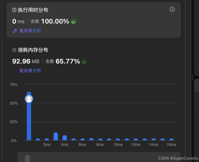The image size is (199, 162).
Task: Click the 92.96 MB memory value
Action: click(x=26, y=61)
